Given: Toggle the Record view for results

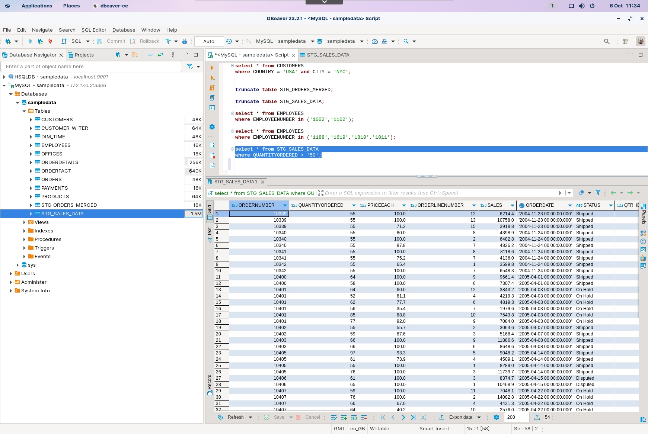Looking at the screenshot, I should [x=210, y=385].
